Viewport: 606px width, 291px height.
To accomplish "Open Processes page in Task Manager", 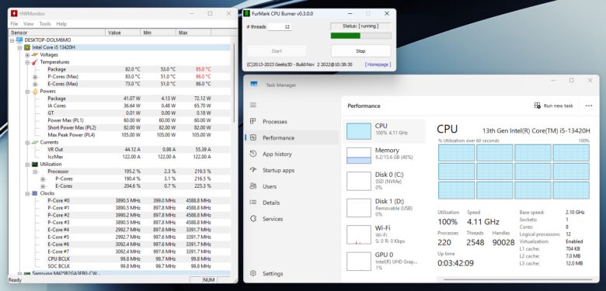I will tap(275, 122).
